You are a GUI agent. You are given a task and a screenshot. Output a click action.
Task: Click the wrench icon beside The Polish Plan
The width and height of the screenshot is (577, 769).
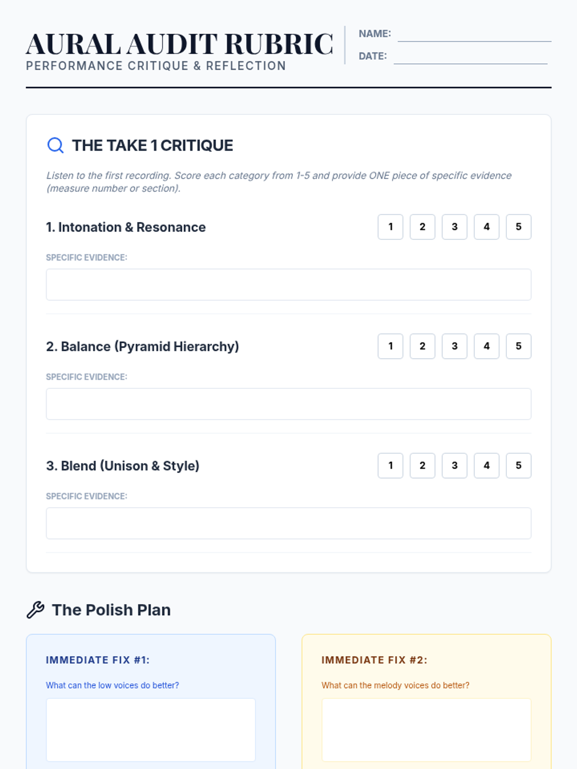pyautogui.click(x=36, y=610)
